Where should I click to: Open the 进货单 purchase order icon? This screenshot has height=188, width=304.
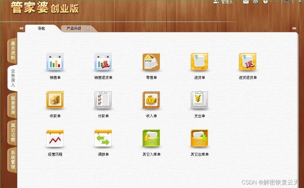(199, 62)
